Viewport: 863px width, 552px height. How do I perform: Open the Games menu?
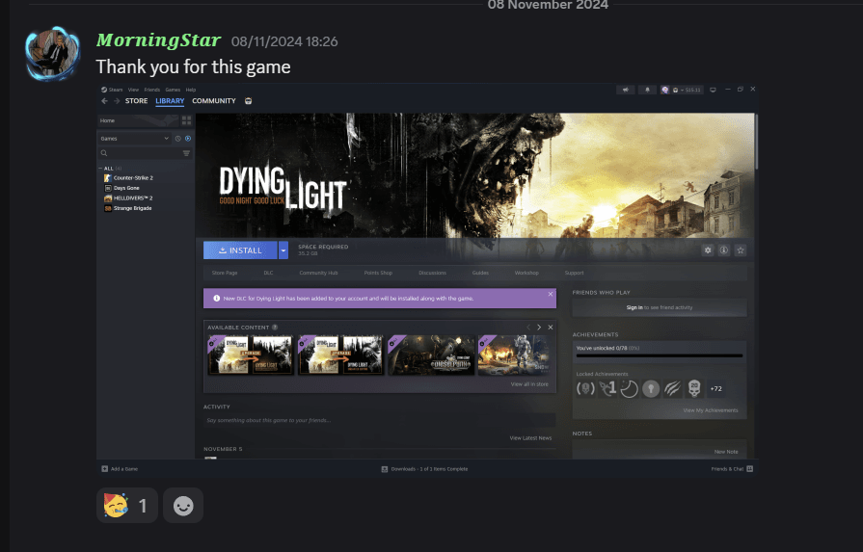[x=173, y=90]
